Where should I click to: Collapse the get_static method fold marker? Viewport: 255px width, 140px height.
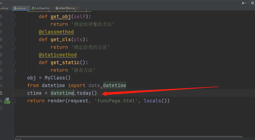pos(14,63)
